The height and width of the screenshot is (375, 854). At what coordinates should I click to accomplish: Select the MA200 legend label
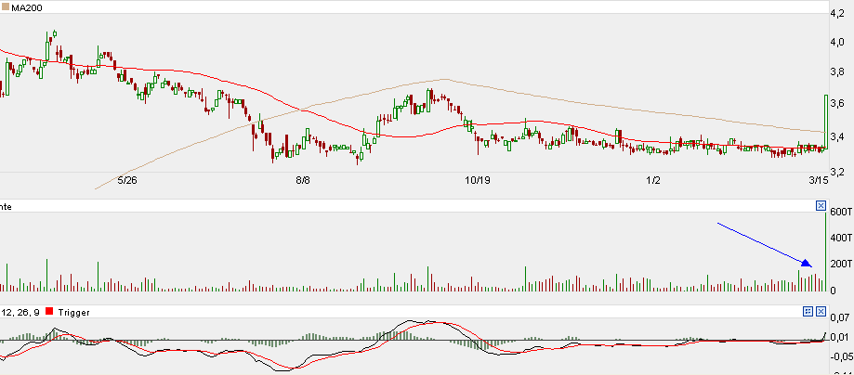(x=27, y=7)
